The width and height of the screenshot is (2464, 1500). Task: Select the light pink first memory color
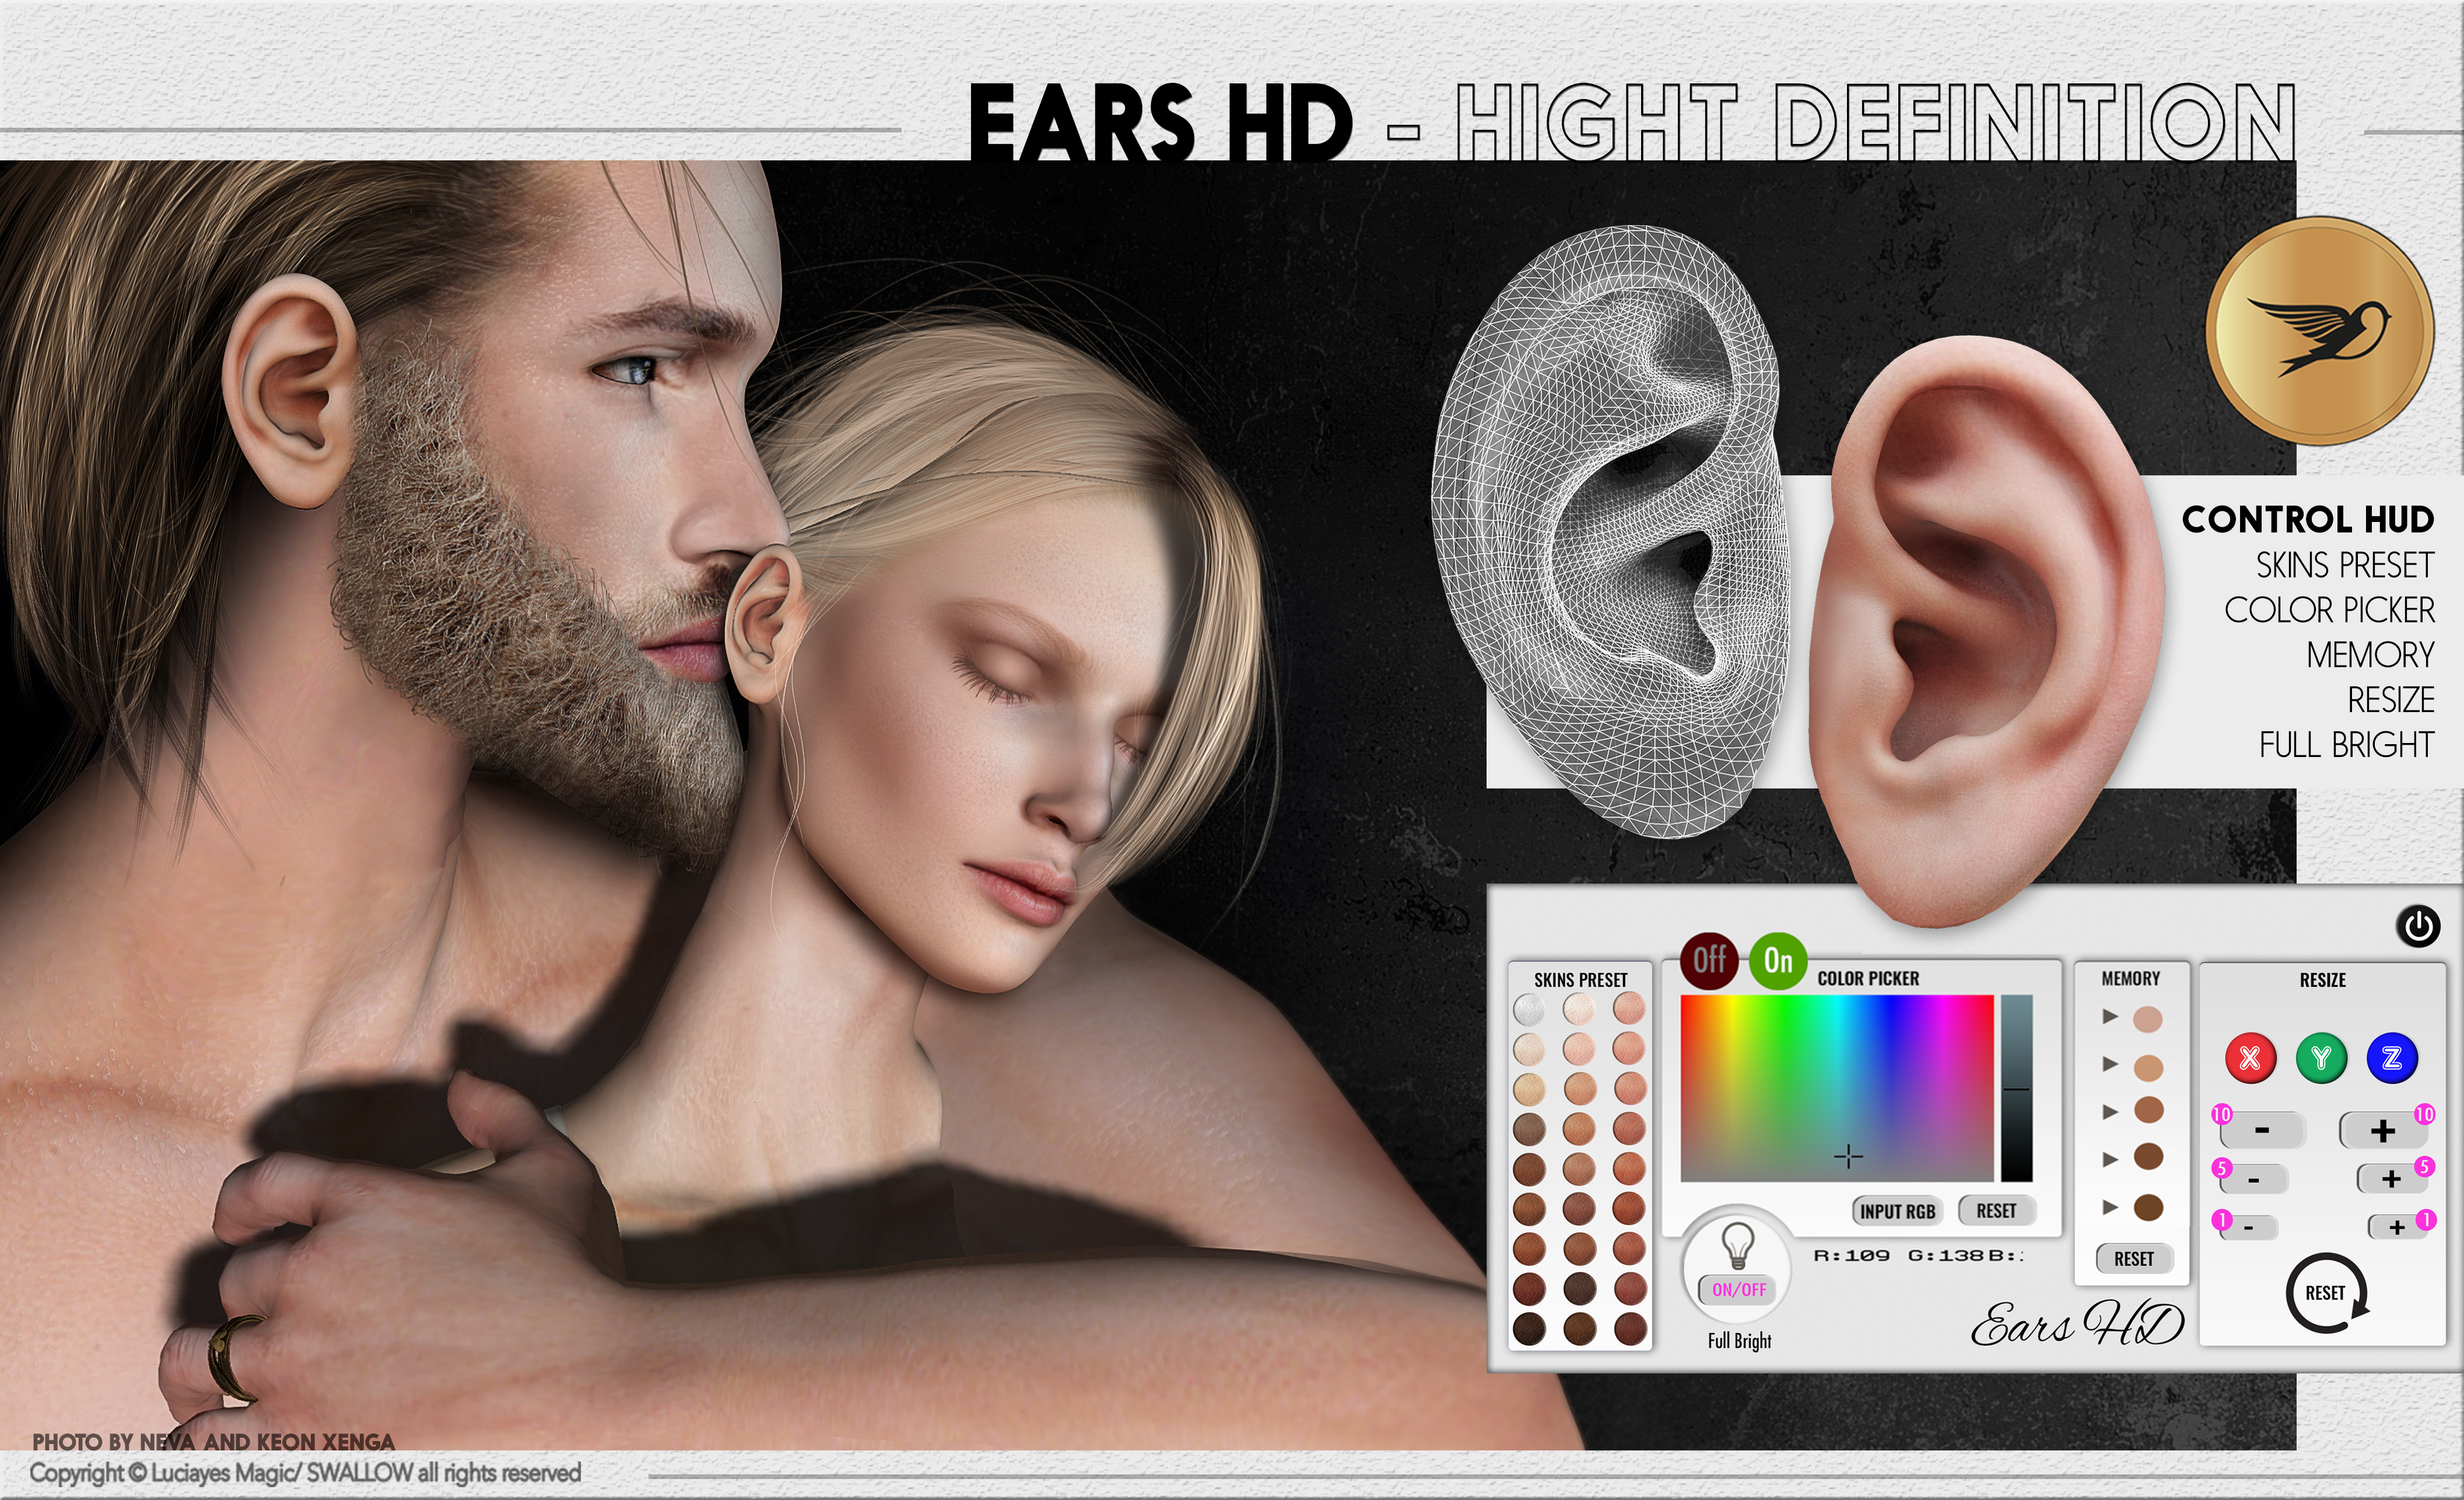2148,1019
